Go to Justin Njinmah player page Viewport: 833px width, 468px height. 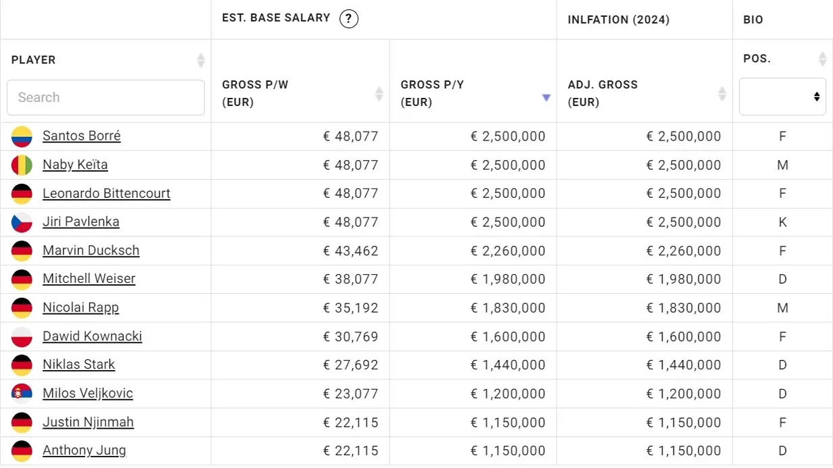(88, 422)
